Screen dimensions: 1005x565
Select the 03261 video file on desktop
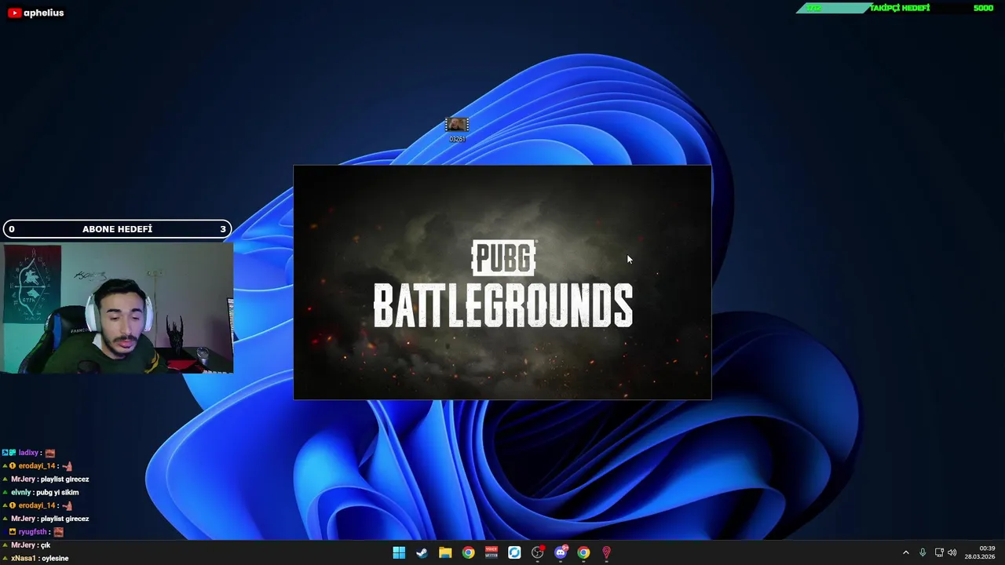[457, 129]
